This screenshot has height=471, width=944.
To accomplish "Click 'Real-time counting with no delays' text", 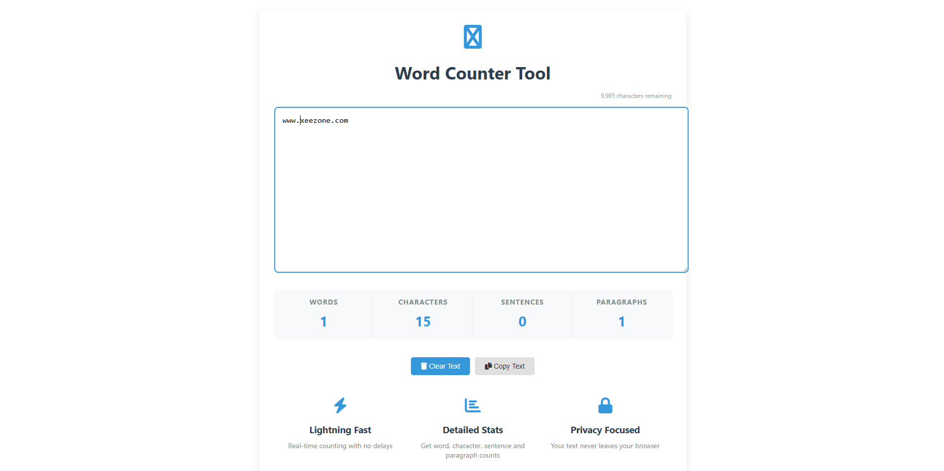I will (340, 446).
